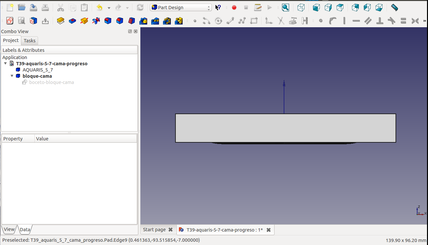Select the boceto-bloque-cama sketch item
The image size is (428, 245).
coord(51,82)
